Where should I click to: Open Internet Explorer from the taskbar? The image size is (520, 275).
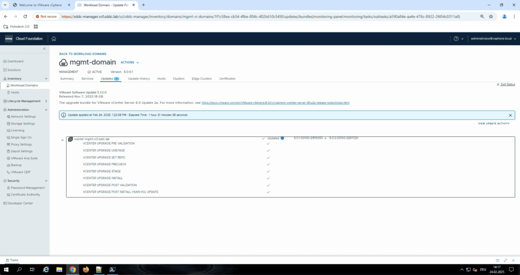tap(46, 270)
